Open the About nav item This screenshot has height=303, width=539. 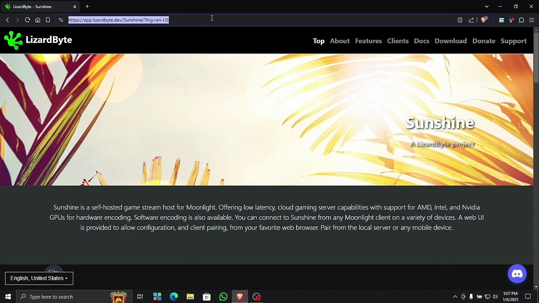point(340,41)
